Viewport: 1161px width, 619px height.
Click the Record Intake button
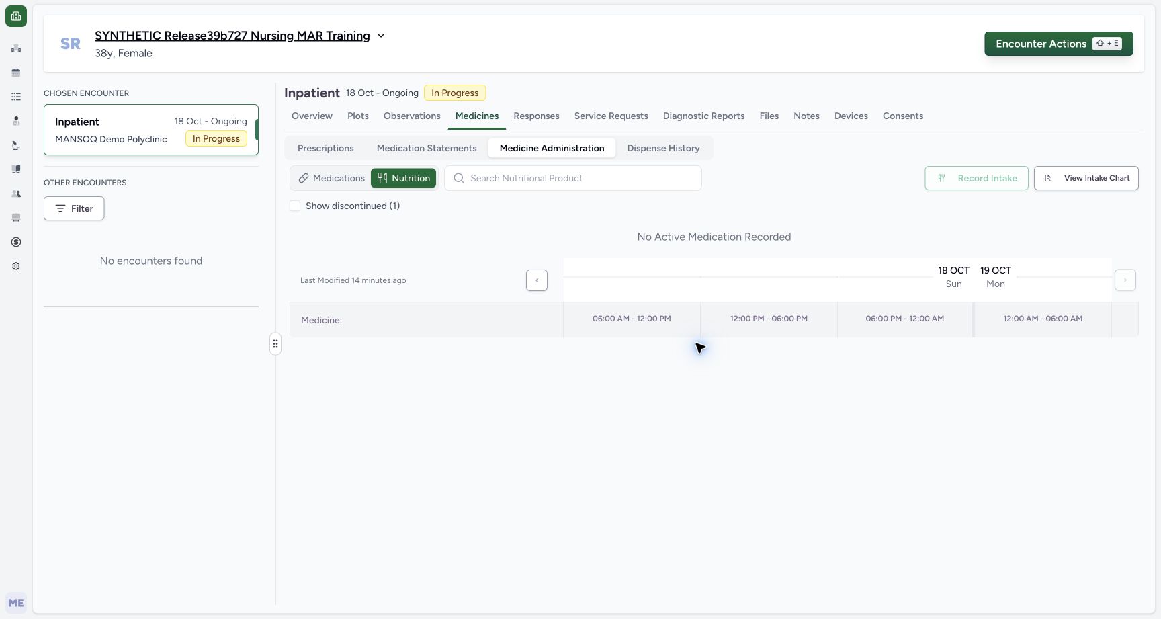[976, 178]
